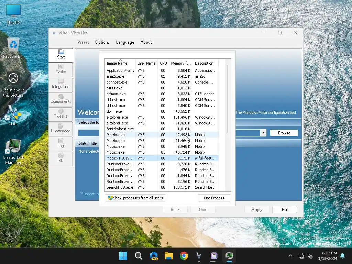Click Show processes from all users
This screenshot has height=264, width=352.
click(135, 198)
